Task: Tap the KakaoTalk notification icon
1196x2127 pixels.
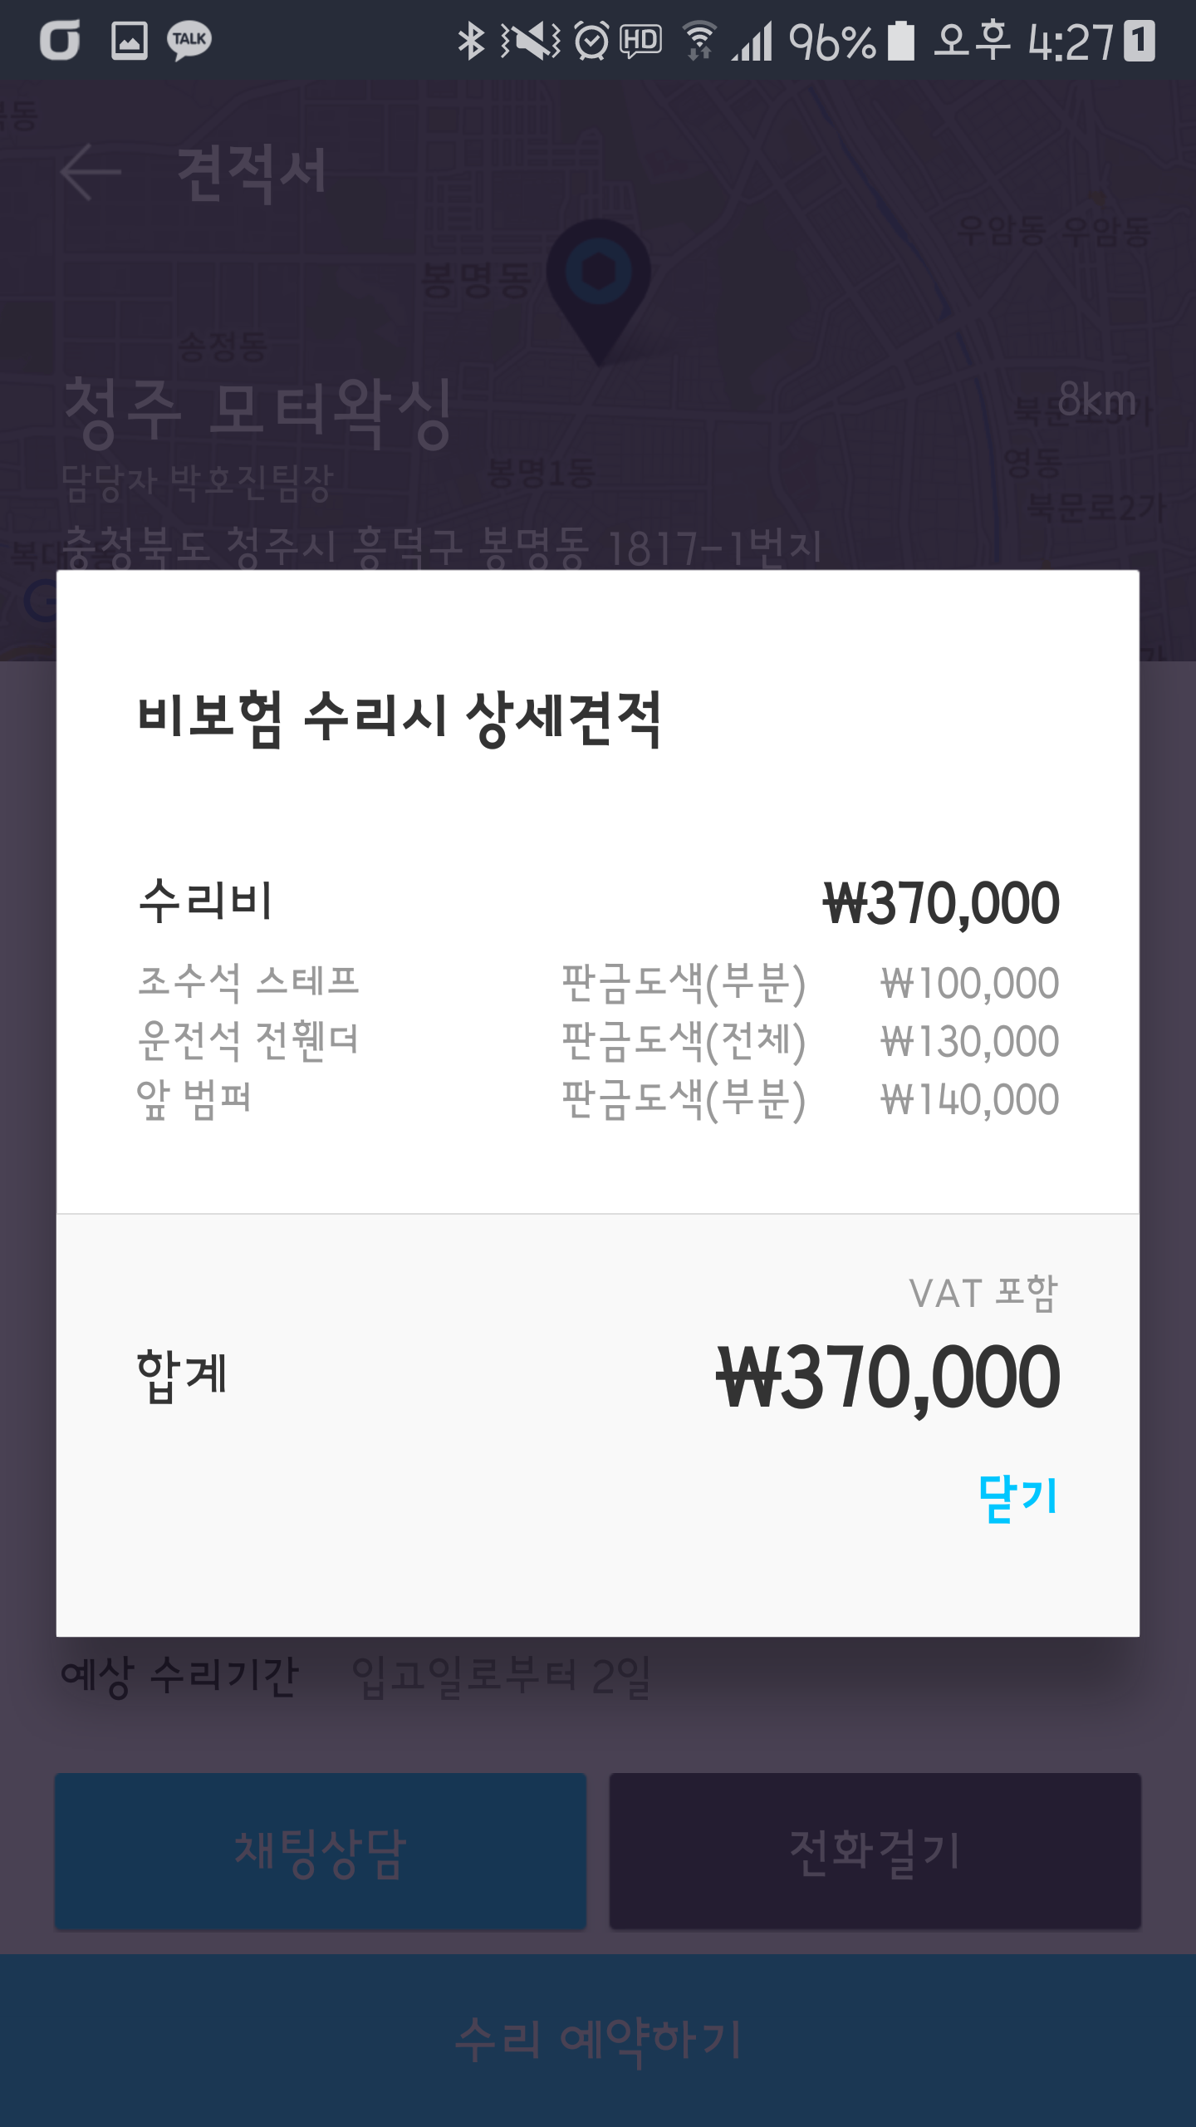Action: 189,40
